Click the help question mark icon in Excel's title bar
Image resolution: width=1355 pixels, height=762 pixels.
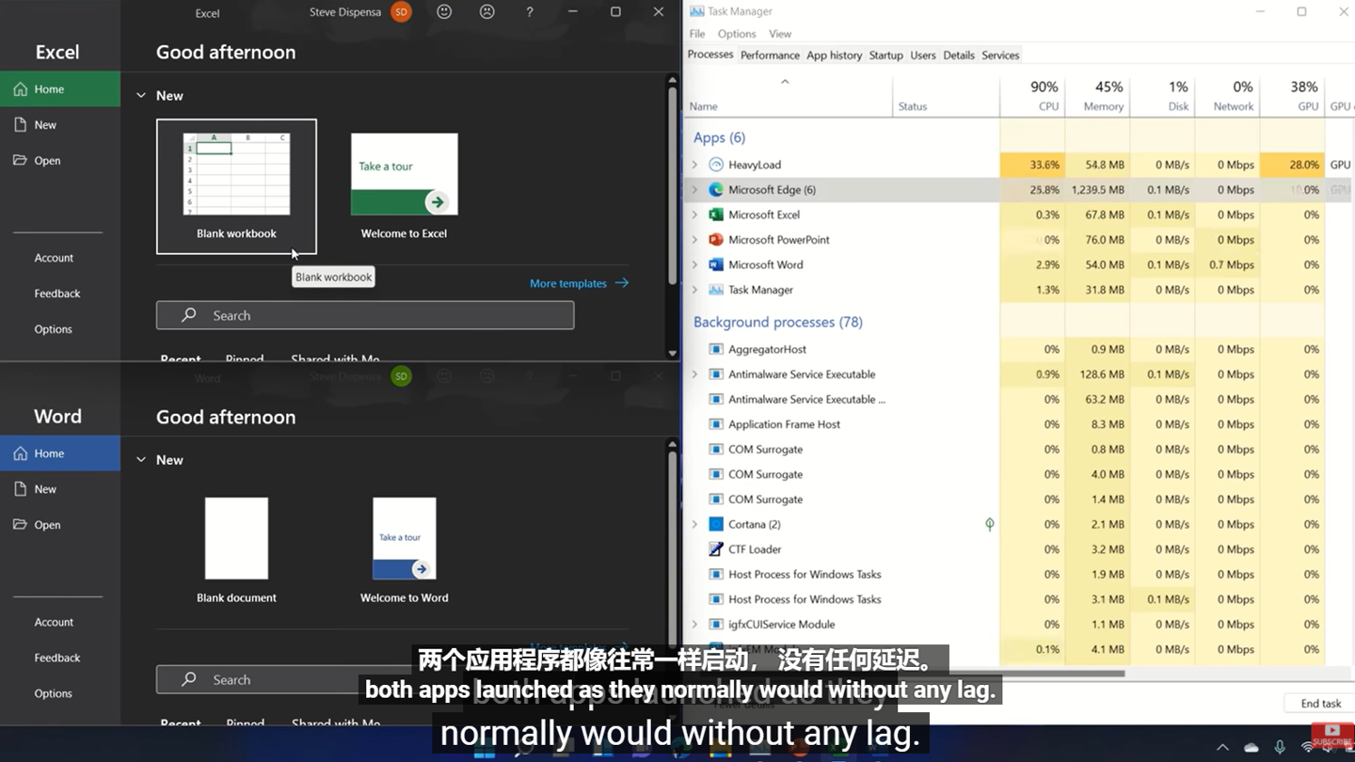point(529,12)
